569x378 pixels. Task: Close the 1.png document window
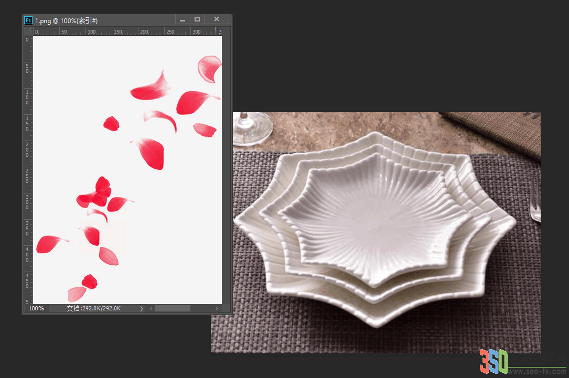click(x=217, y=19)
